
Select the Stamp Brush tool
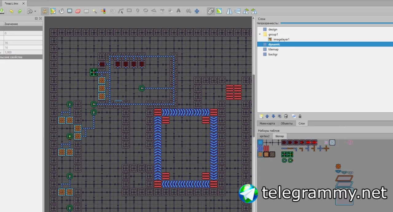pos(45,11)
